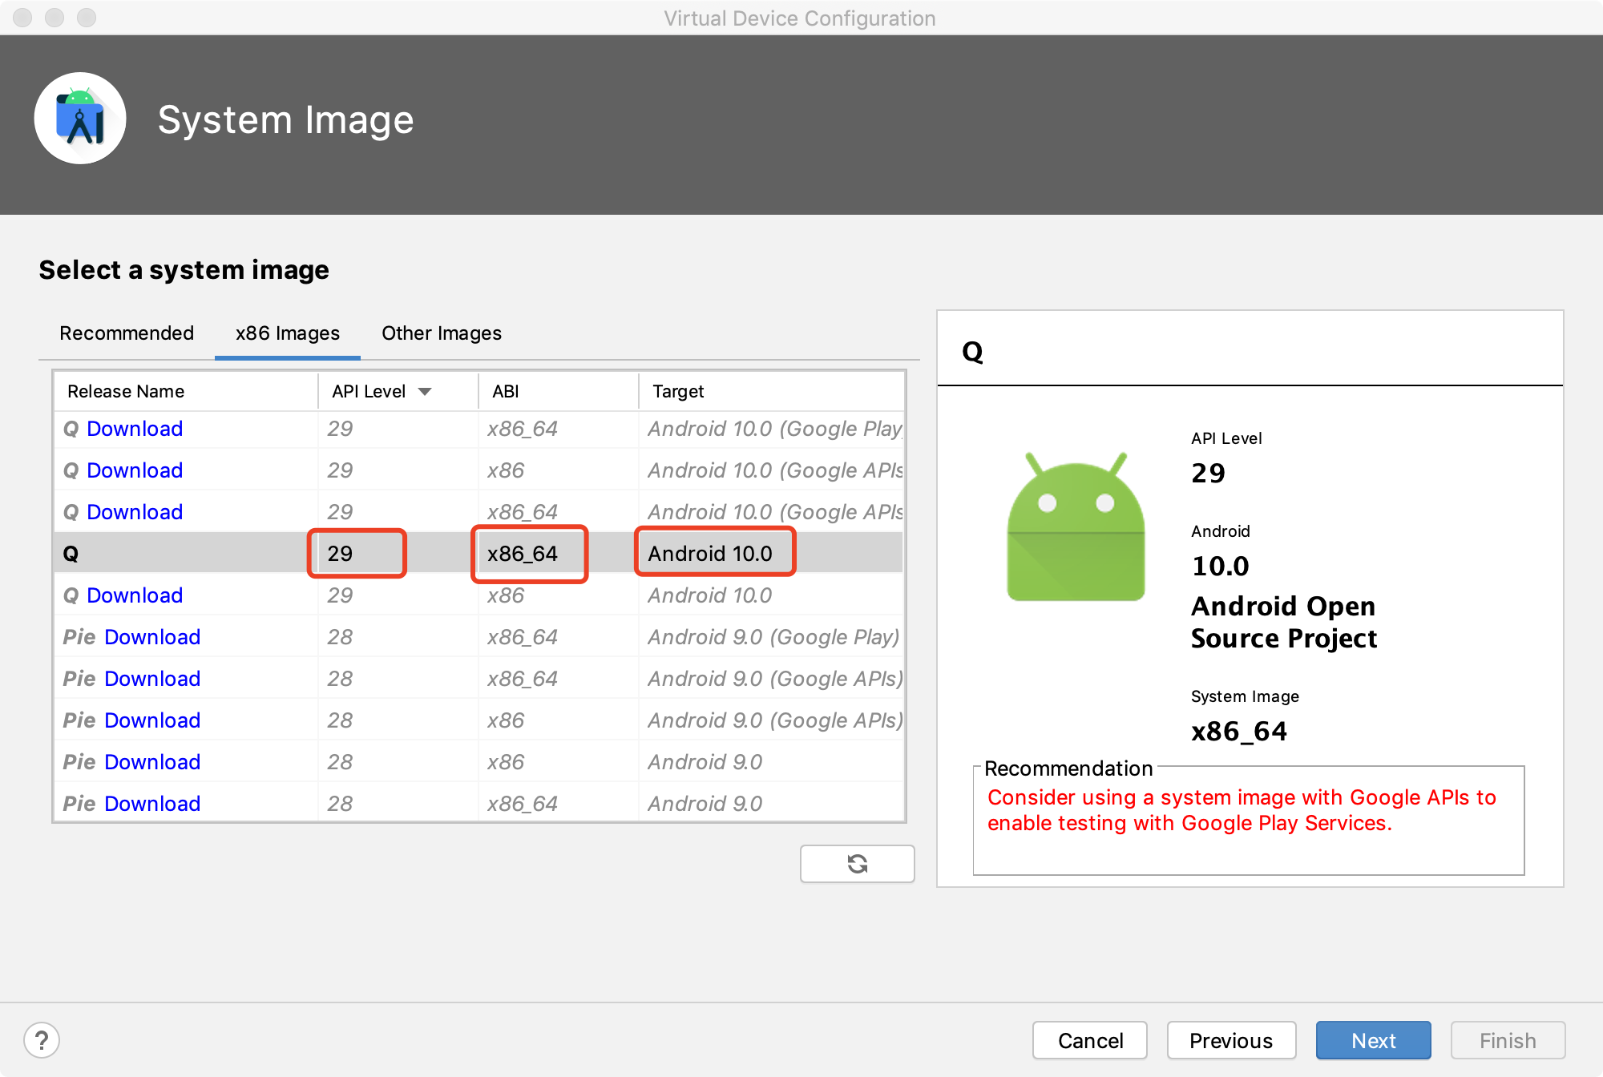The image size is (1603, 1077).
Task: Select the x86 Images tab
Action: [x=288, y=333]
